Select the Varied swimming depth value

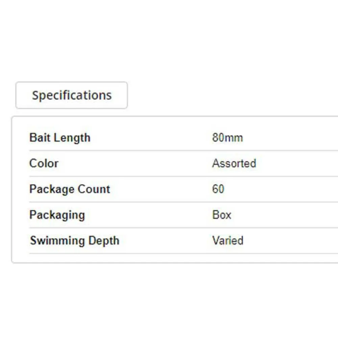click(x=228, y=241)
